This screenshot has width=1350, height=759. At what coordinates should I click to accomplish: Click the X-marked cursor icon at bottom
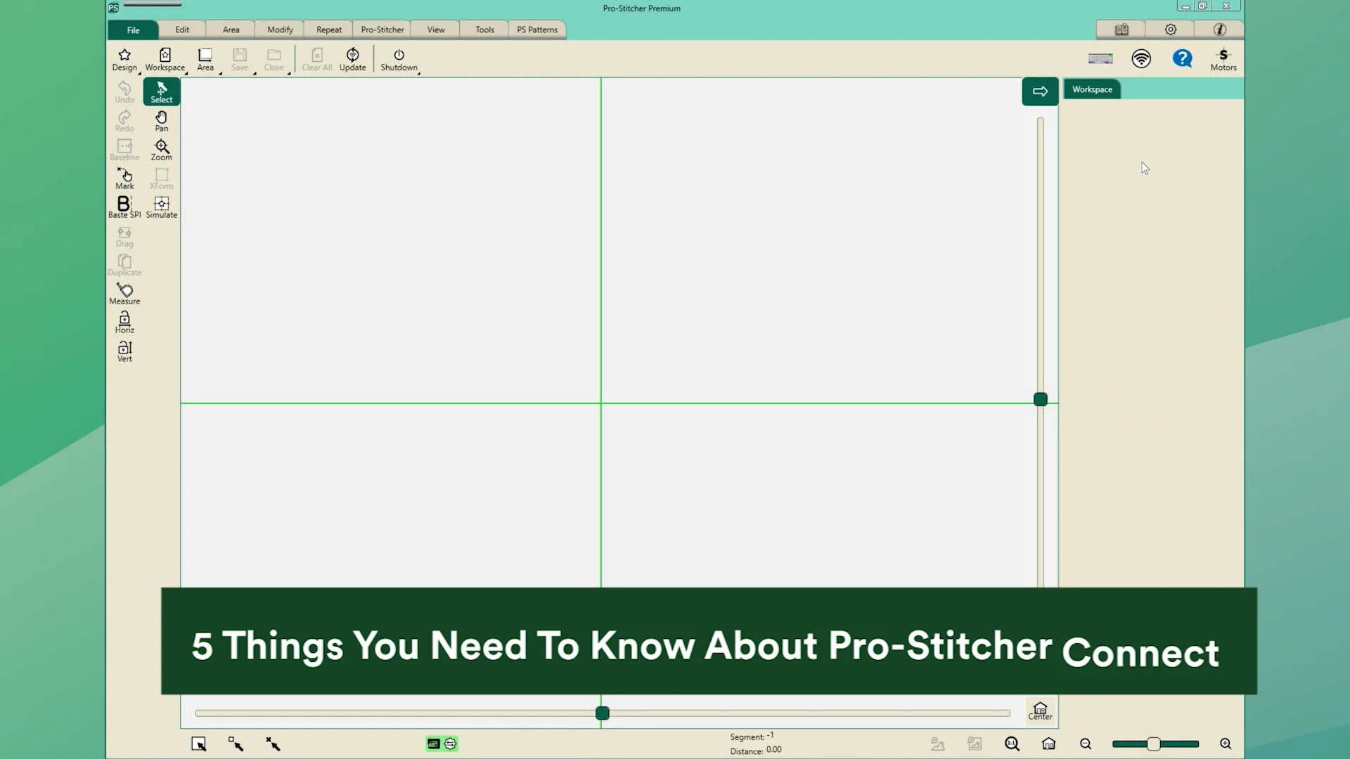(273, 744)
